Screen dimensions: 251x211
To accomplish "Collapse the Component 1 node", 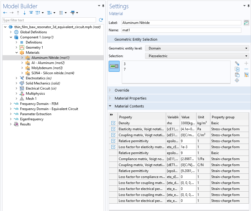I will point(11,37).
